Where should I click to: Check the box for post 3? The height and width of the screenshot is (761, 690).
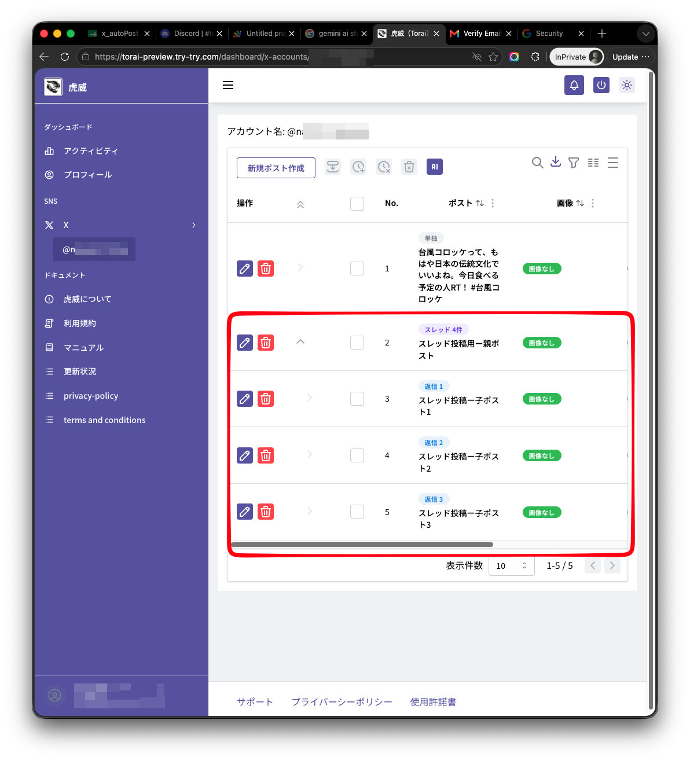tap(357, 399)
